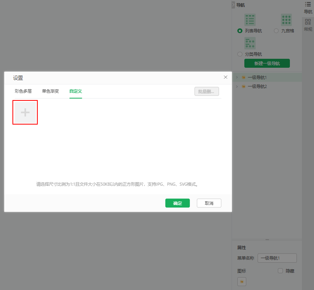Expand the 一级导航1 tree node
This screenshot has width=314, height=290.
[237, 77]
